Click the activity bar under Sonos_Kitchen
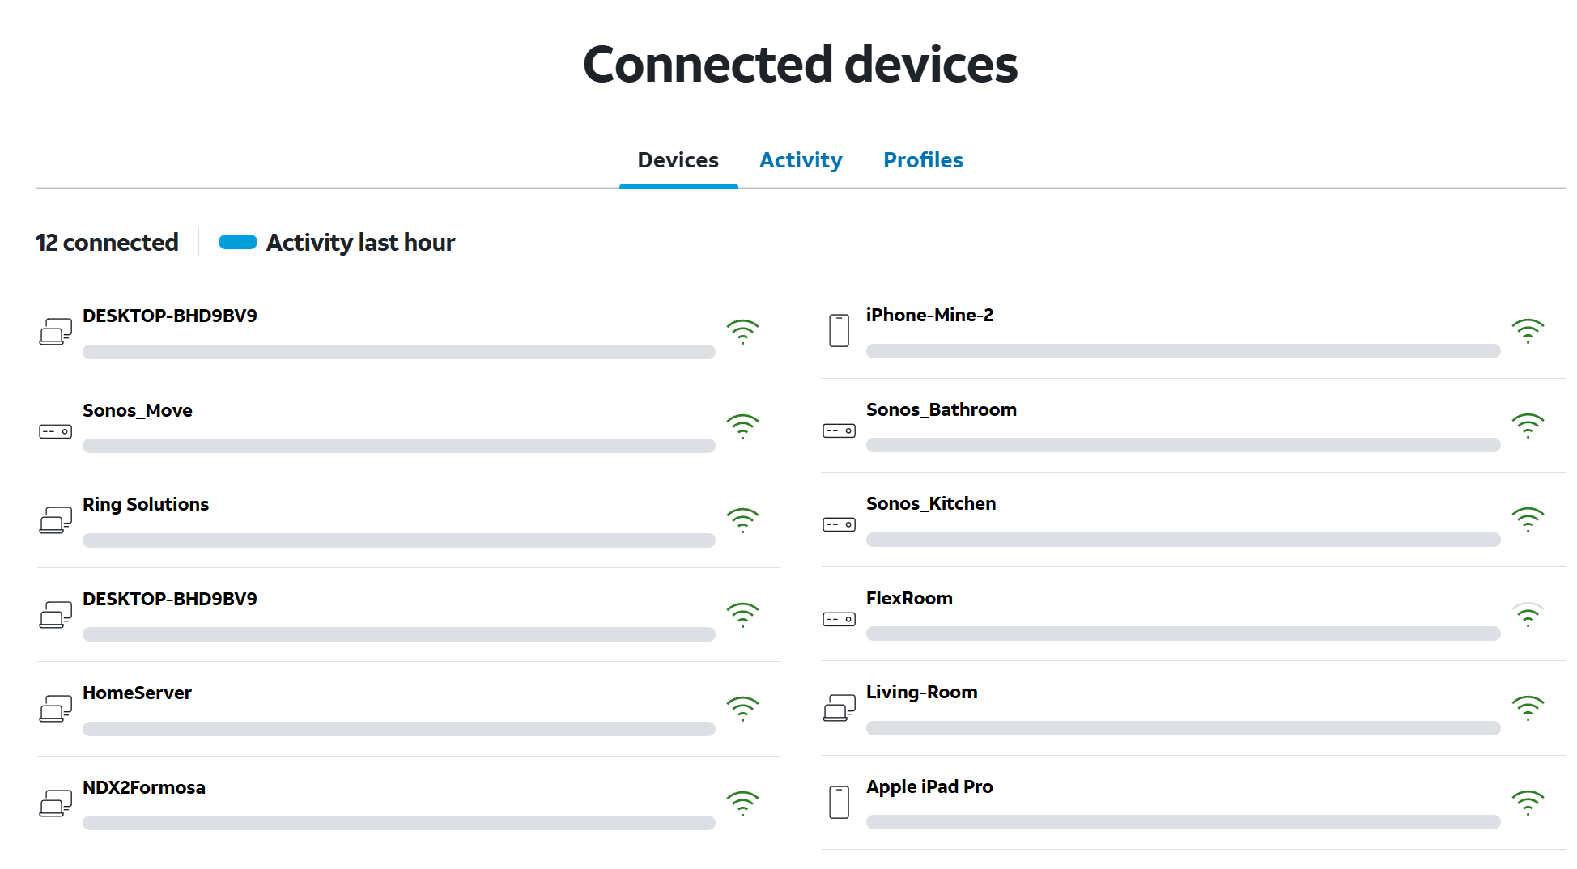Image resolution: width=1577 pixels, height=869 pixels. coord(1183,540)
